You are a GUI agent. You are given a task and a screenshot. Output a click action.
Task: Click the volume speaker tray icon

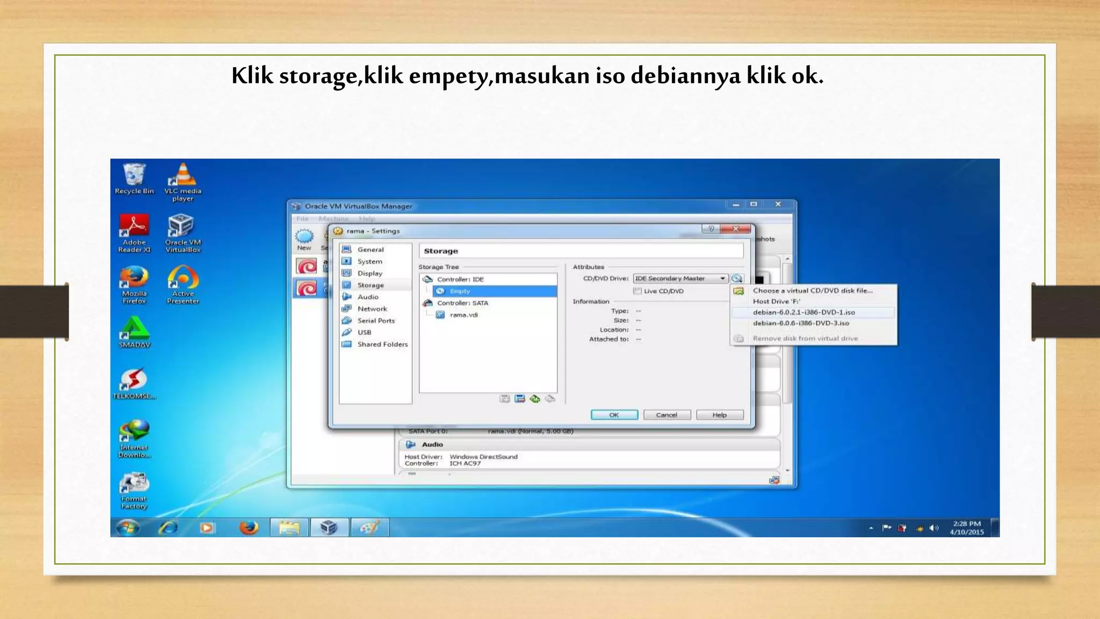(x=934, y=528)
